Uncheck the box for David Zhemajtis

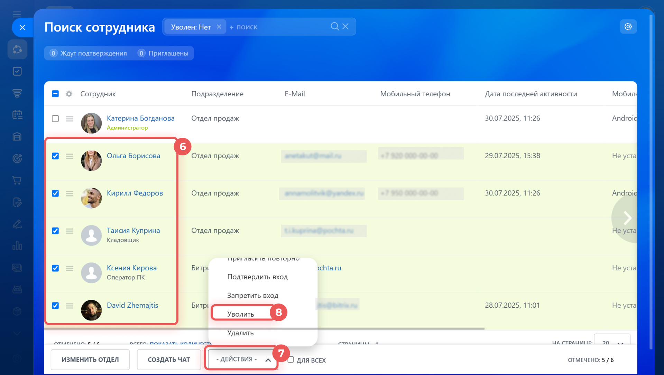[x=55, y=306]
